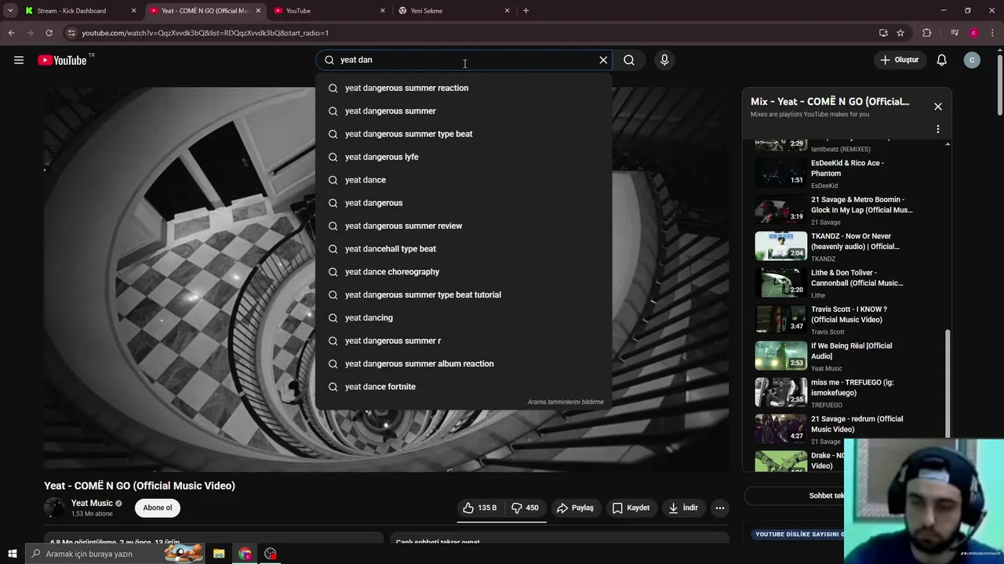
Task: Pick suggestion 'yeat dance'
Action: point(464,180)
